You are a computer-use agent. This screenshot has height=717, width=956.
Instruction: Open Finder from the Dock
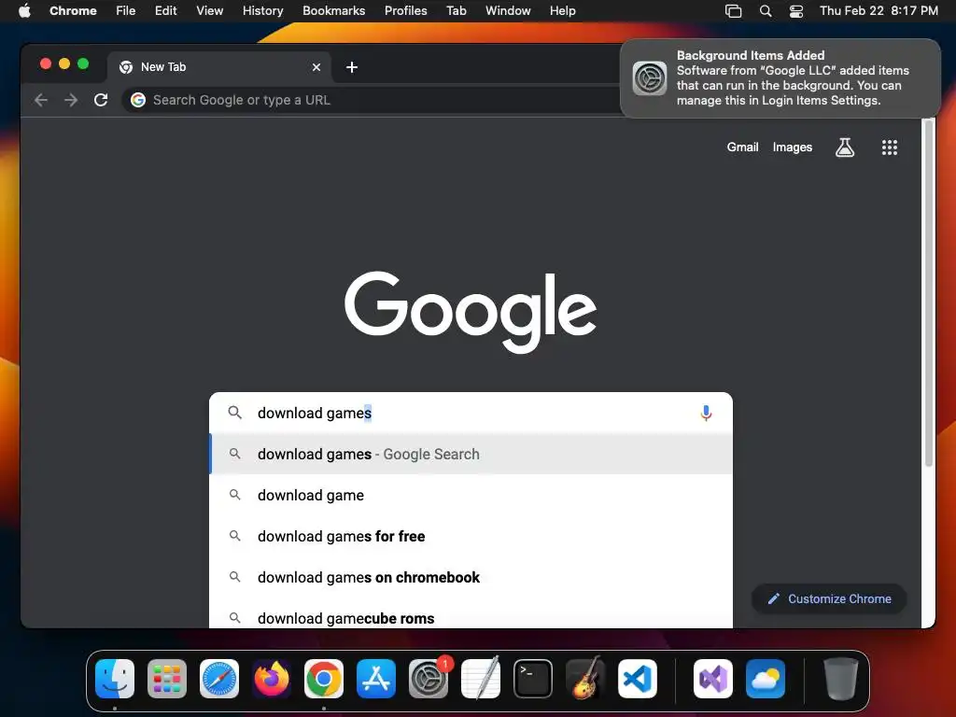(115, 679)
